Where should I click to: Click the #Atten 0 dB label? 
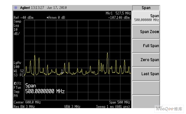coord(56,18)
